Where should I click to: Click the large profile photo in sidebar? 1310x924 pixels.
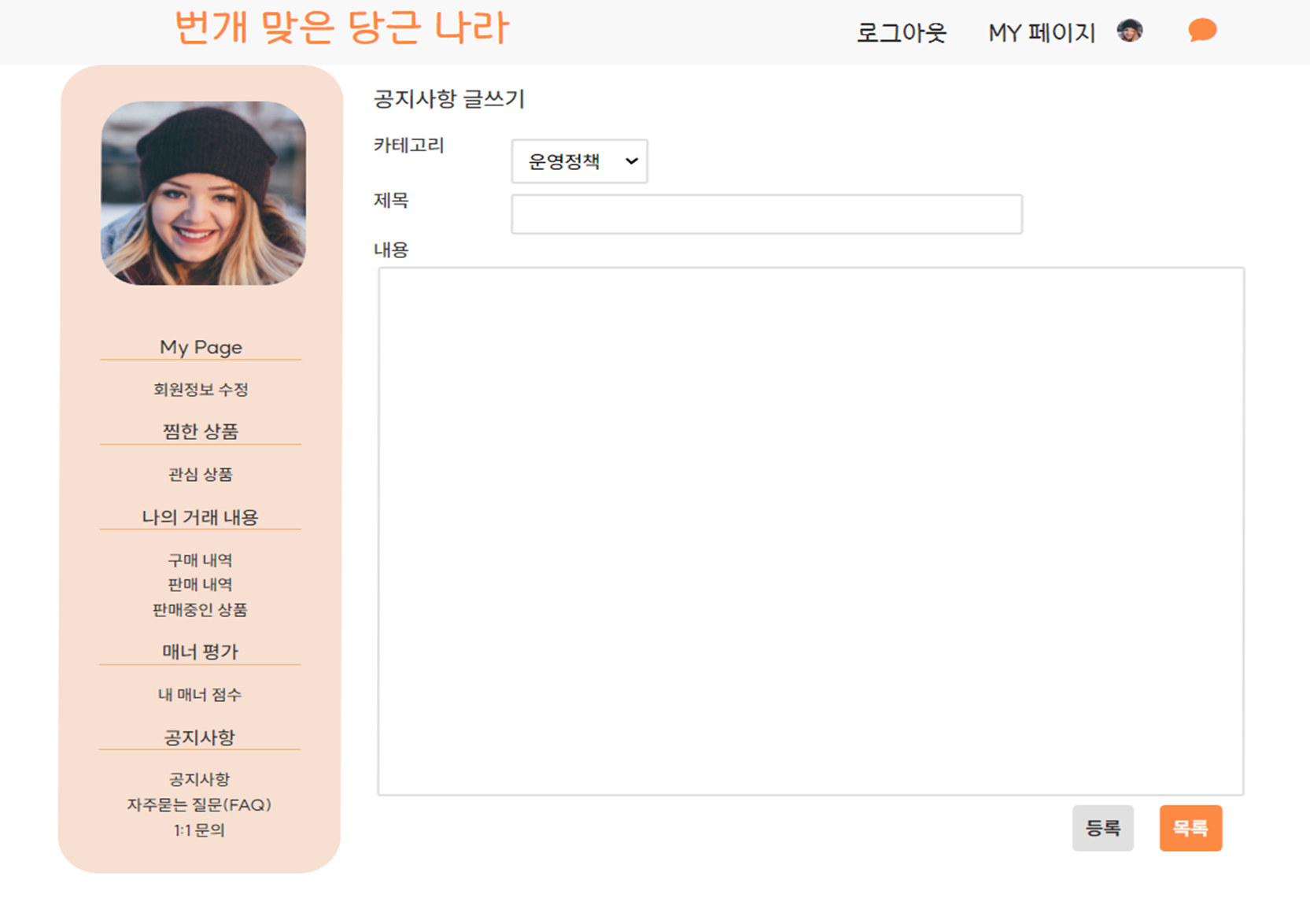click(x=204, y=193)
